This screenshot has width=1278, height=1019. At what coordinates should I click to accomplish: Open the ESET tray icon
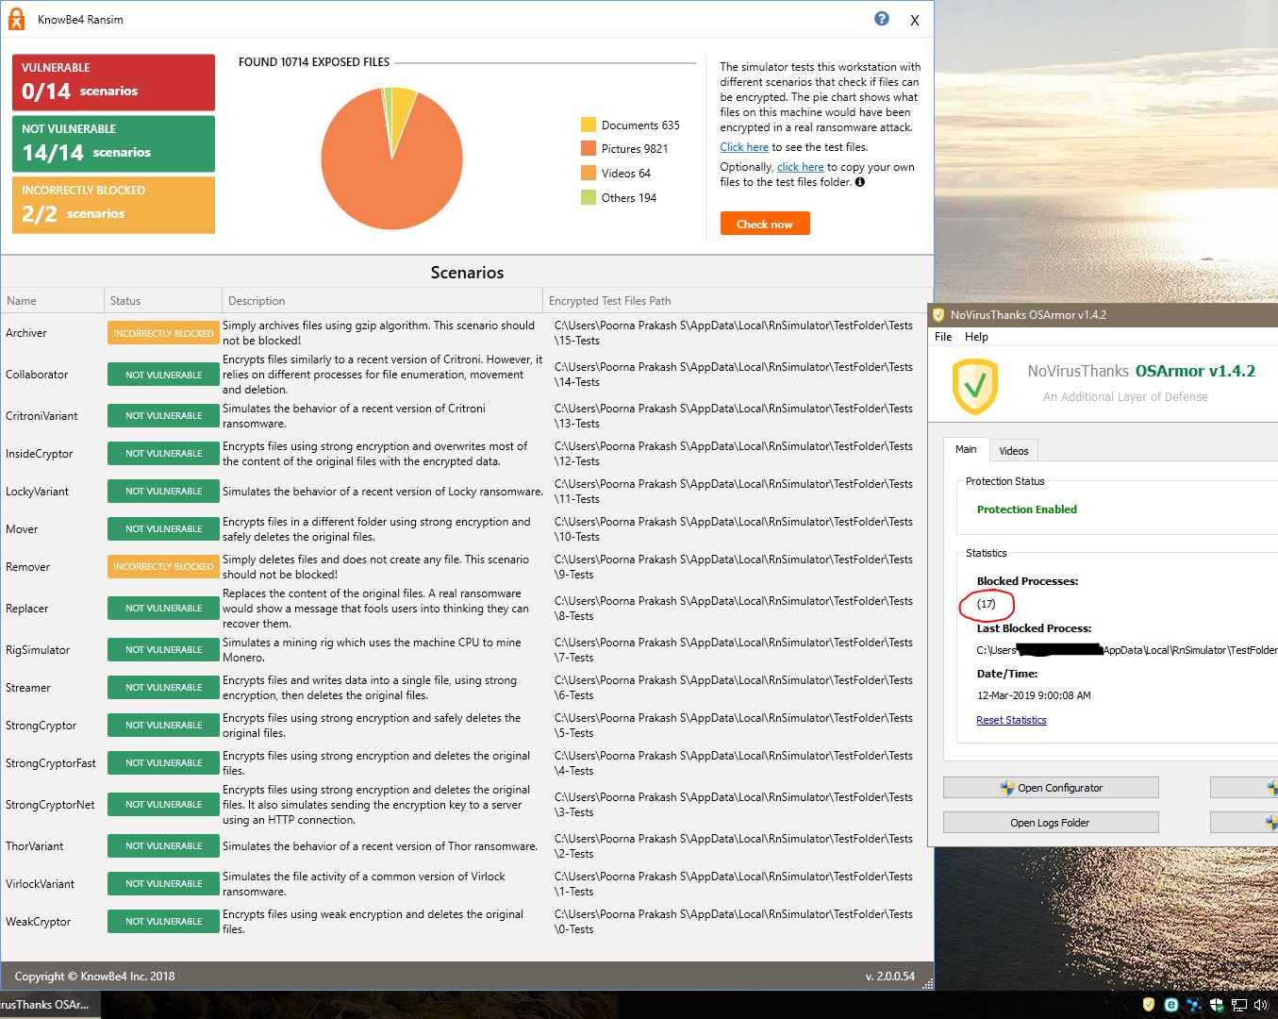[x=1170, y=1005]
